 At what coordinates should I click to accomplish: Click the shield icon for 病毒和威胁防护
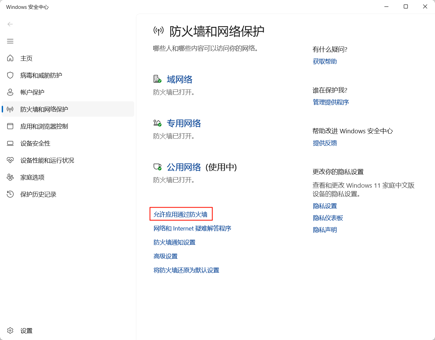(10, 75)
